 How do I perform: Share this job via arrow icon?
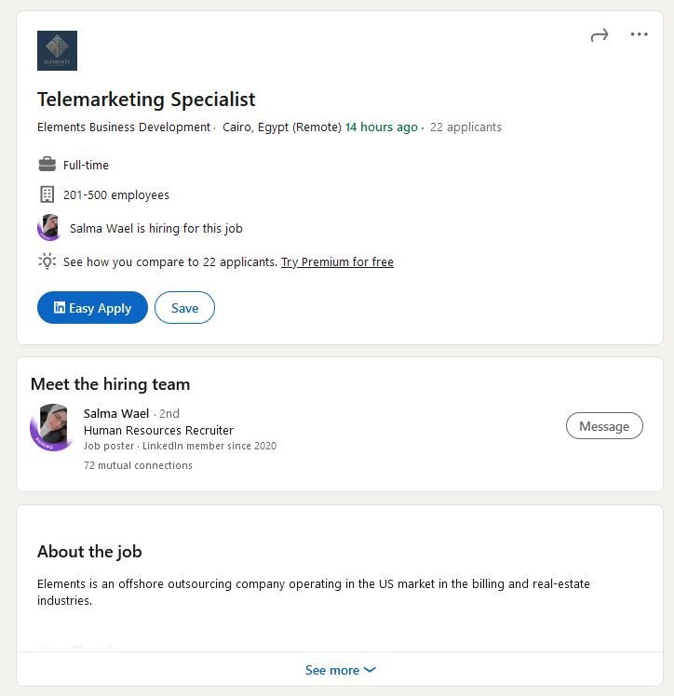click(600, 34)
